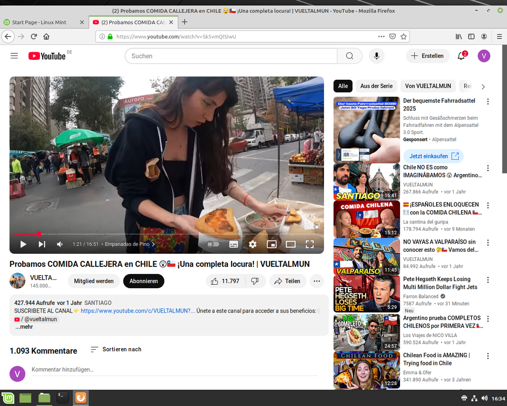This screenshot has width=507, height=406.
Task: Open options for Chile NO ES como video
Action: [488, 168]
